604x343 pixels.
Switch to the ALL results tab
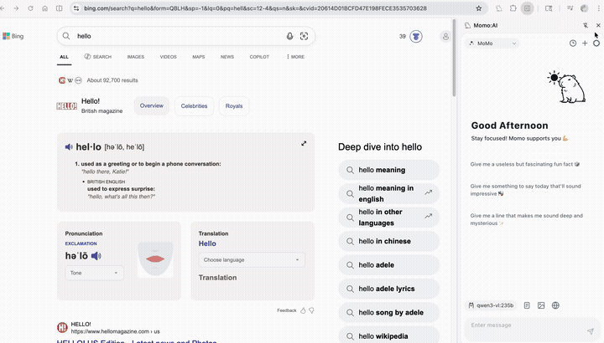[x=64, y=57]
